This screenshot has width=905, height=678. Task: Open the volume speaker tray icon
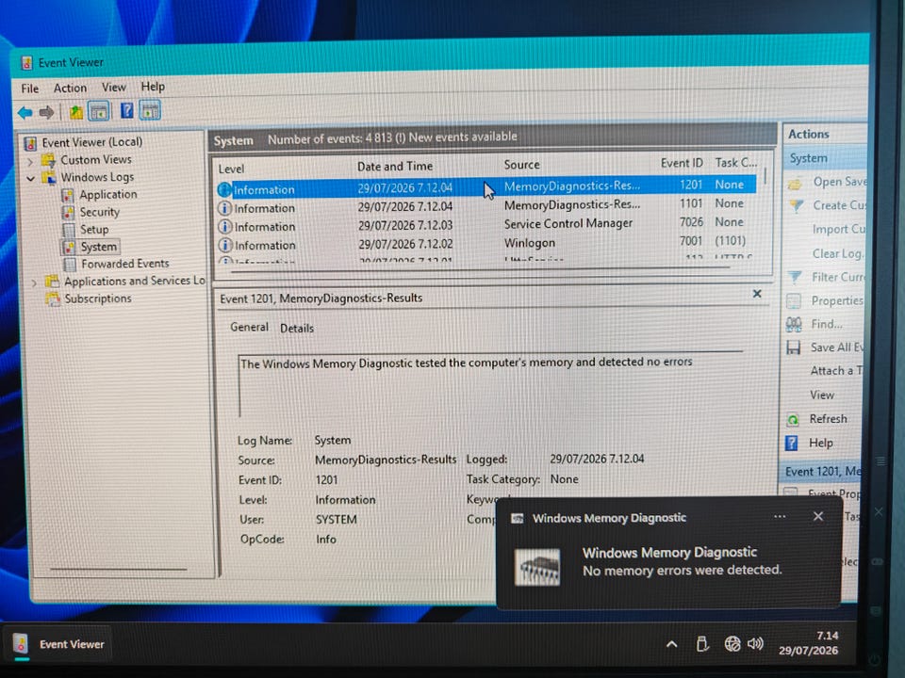[x=755, y=643]
